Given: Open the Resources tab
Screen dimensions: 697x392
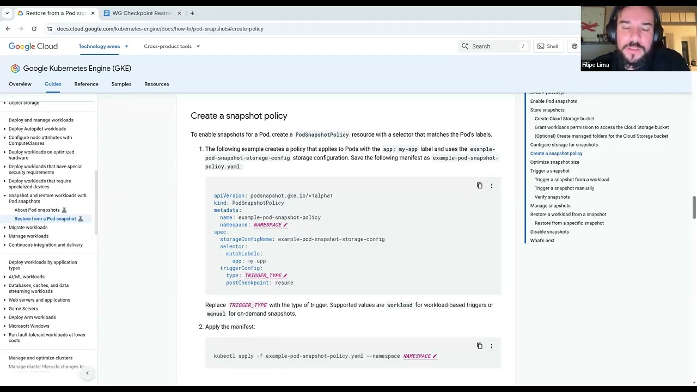Looking at the screenshot, I should click(157, 84).
